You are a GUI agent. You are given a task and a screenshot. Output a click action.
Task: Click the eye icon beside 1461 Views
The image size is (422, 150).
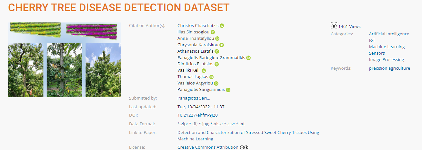click(x=334, y=26)
